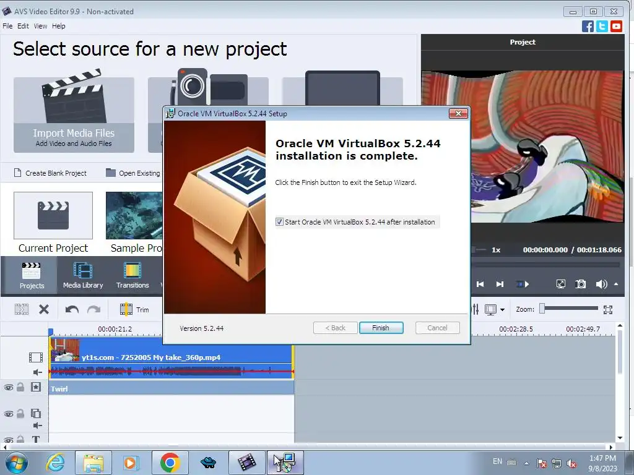Jump to previous frame in preview
This screenshot has width=634, height=475.
point(480,285)
